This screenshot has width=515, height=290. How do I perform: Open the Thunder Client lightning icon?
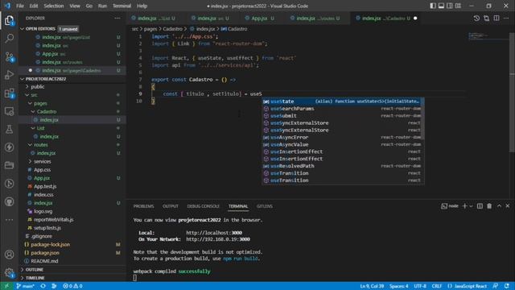9,147
